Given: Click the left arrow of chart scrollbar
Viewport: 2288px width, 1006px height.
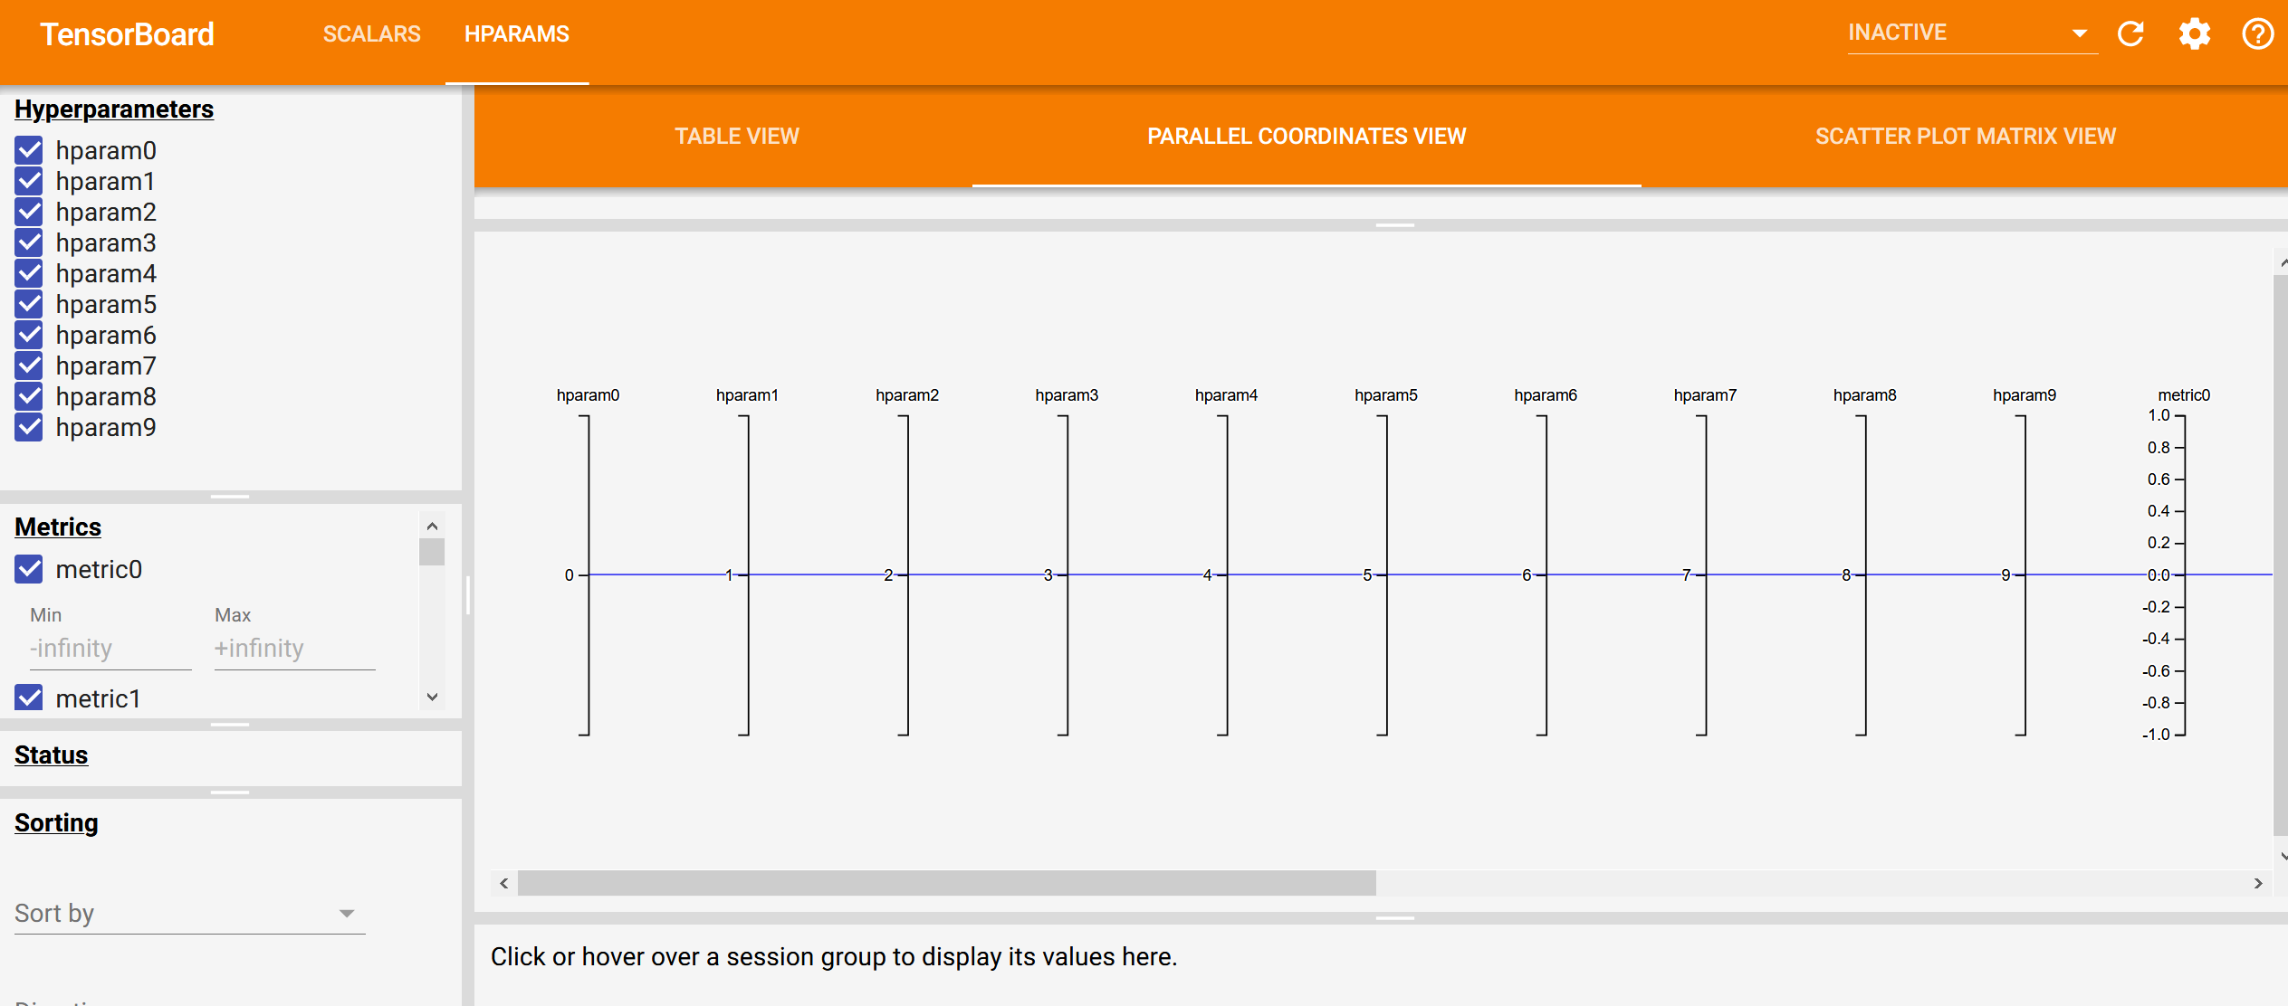Looking at the screenshot, I should pos(503,884).
